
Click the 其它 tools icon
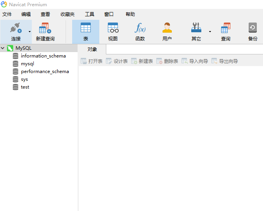click(196, 27)
